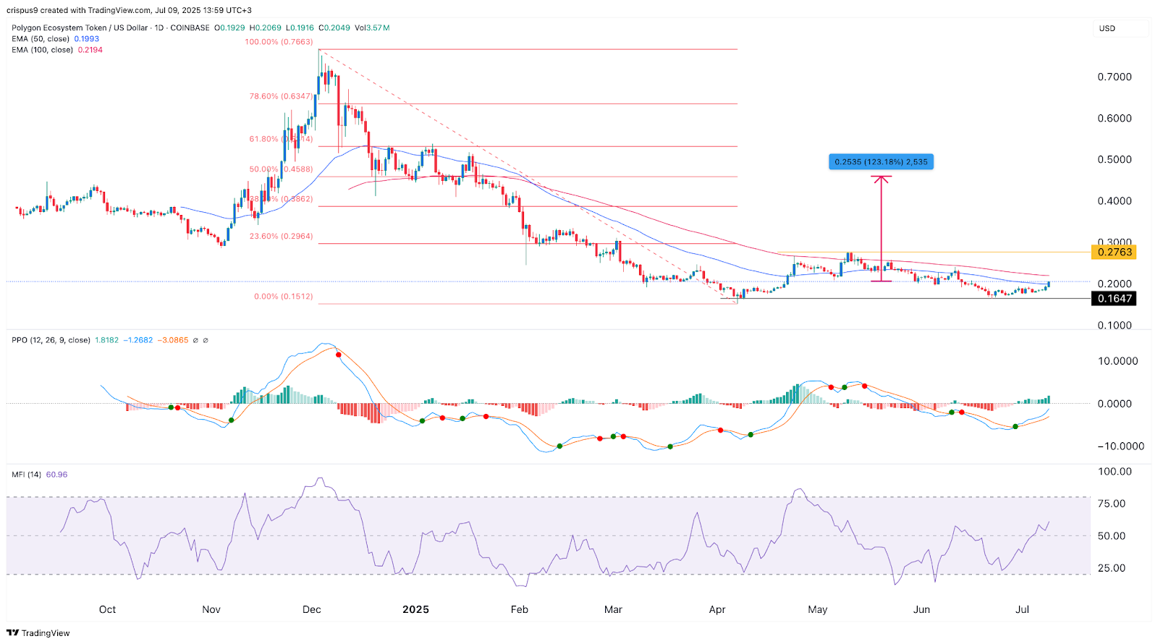Viewport: 1158px width, 644px height.
Task: Click the 100.00% (0.7663) Fibonacci label
Action: (279, 42)
